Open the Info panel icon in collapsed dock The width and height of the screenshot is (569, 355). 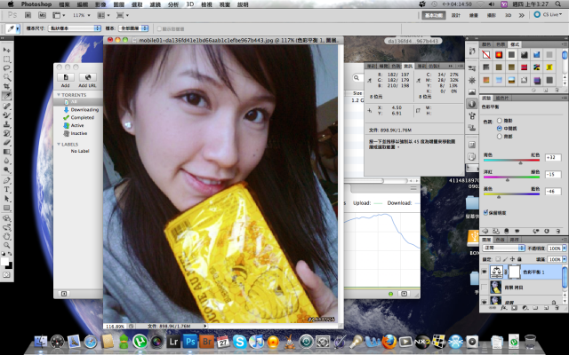tap(472, 104)
